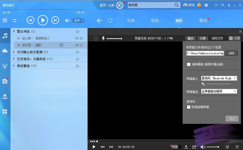
Task: Expand the 最近播放 playlist
Action: coord(14,66)
